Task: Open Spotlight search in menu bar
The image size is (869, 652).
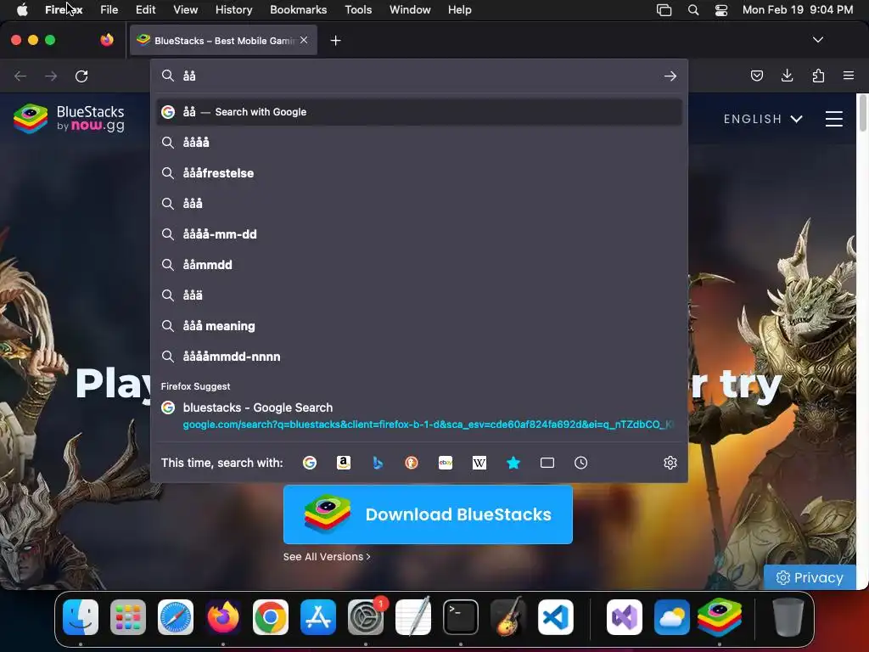Action: (693, 10)
